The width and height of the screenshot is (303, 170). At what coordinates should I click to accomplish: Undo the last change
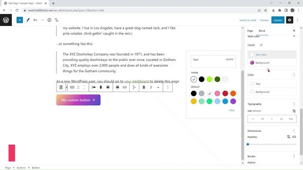click(35, 20)
